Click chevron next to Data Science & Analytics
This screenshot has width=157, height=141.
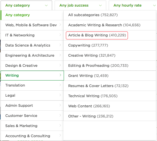[60, 45]
